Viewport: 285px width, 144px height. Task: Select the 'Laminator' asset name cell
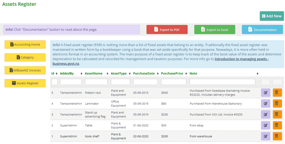(92, 104)
